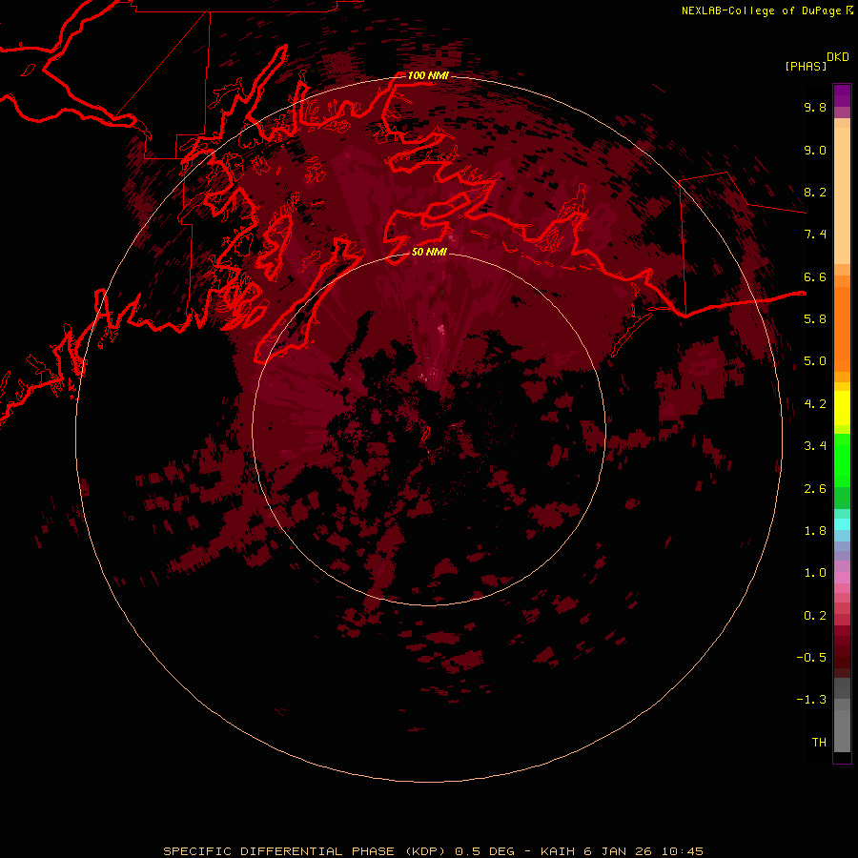Click the [PHAS] legend heading
The width and height of the screenshot is (858, 858).
tap(806, 66)
